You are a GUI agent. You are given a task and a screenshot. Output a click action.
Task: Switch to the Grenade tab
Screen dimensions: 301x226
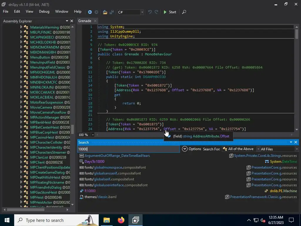(x=85, y=21)
